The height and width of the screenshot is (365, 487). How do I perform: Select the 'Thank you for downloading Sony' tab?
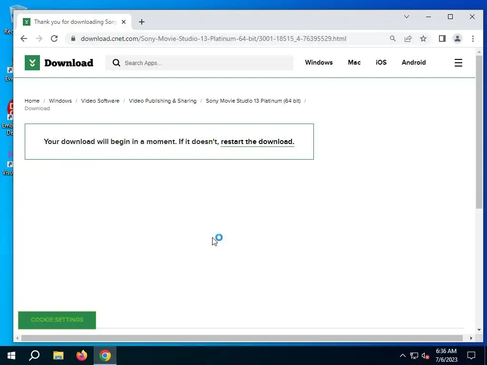pos(75,22)
